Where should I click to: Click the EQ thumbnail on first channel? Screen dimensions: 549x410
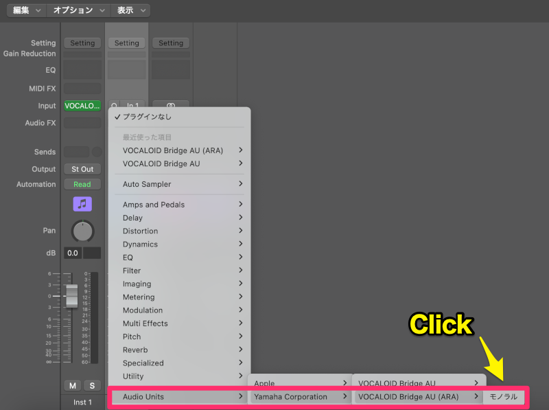pos(82,69)
